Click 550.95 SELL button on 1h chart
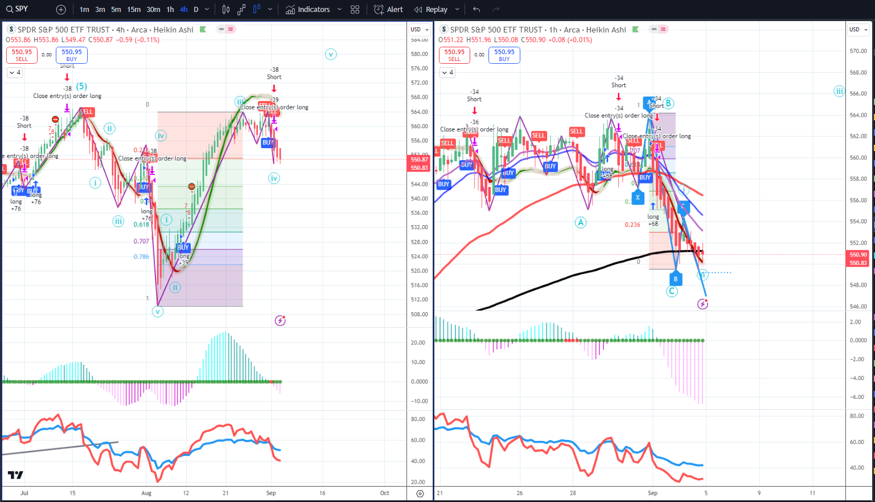The image size is (875, 502). 454,55
